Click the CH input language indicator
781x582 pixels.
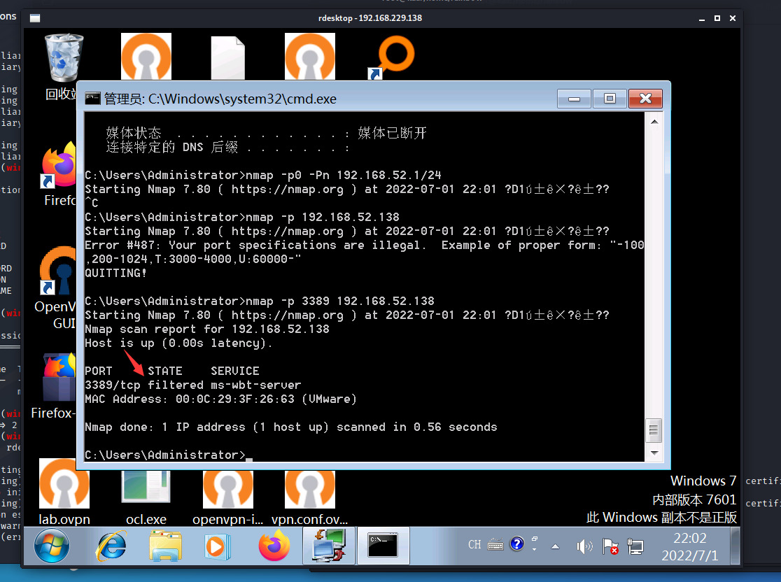[474, 545]
